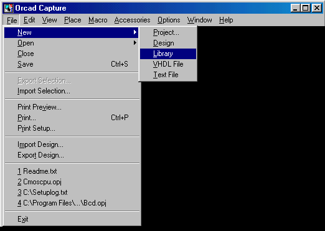325x231 pixels.
Task: Choose Close from the File menu
Action: click(71, 54)
